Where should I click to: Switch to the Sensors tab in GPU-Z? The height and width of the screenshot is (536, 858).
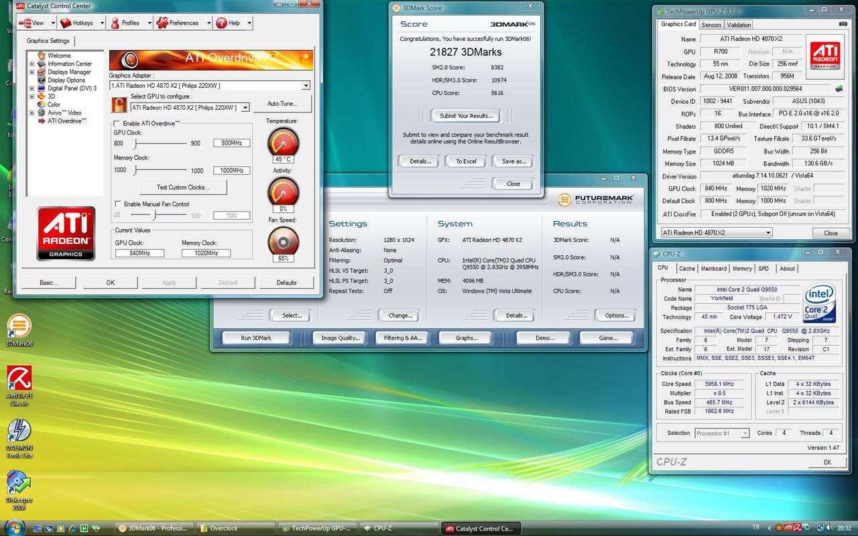[x=711, y=25]
